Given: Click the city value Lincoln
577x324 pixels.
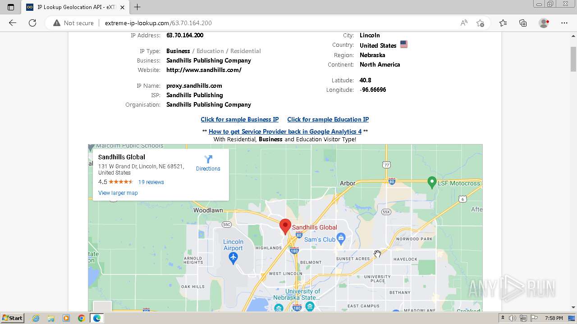Looking at the screenshot, I should pos(370,36).
